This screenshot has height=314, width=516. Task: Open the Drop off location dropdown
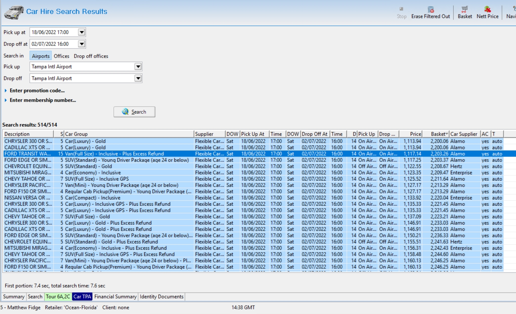(138, 78)
